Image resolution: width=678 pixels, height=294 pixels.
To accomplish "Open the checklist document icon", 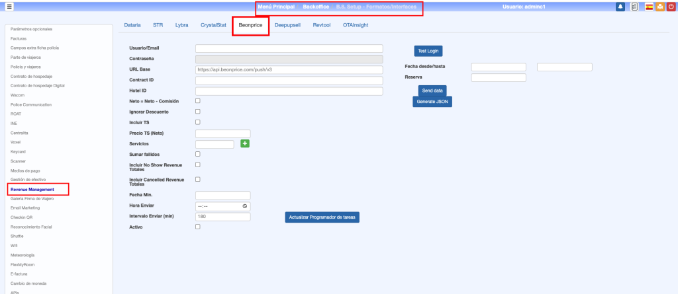I will [634, 7].
